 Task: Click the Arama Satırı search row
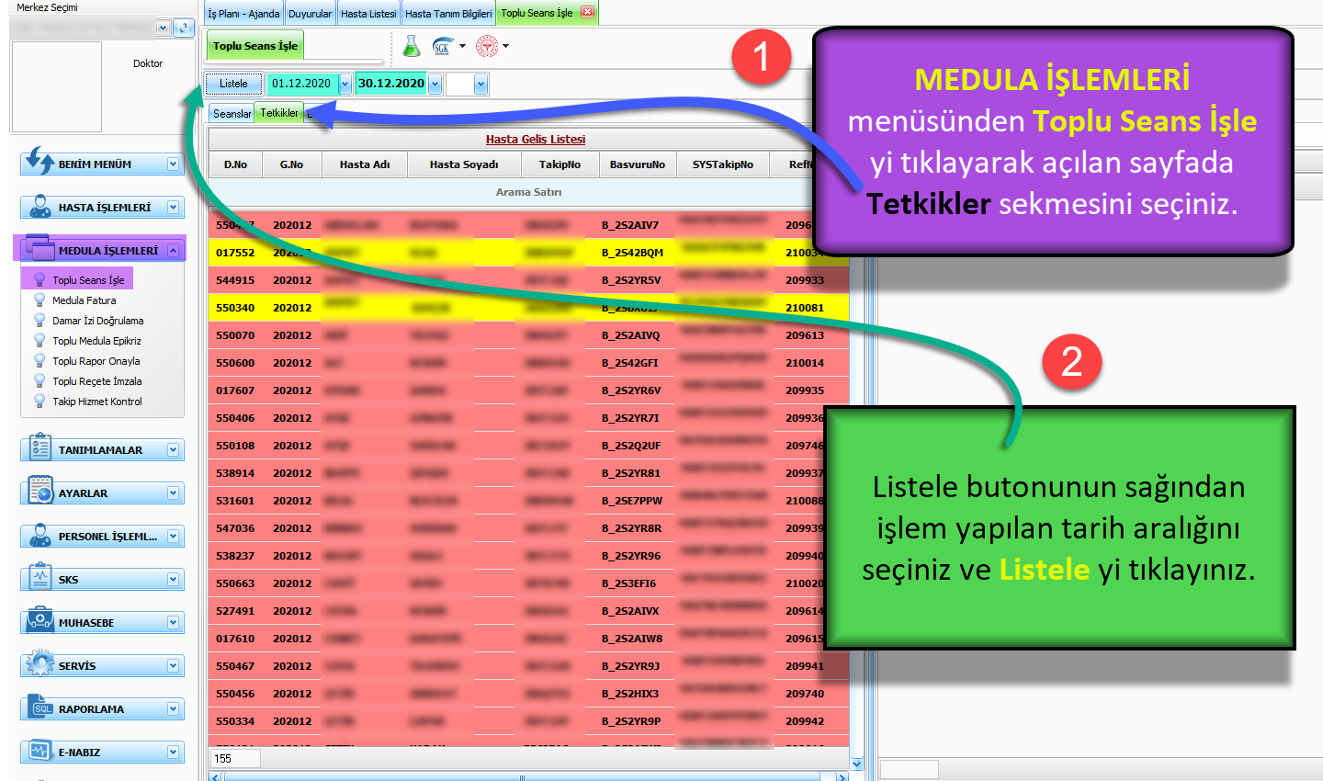(x=528, y=192)
